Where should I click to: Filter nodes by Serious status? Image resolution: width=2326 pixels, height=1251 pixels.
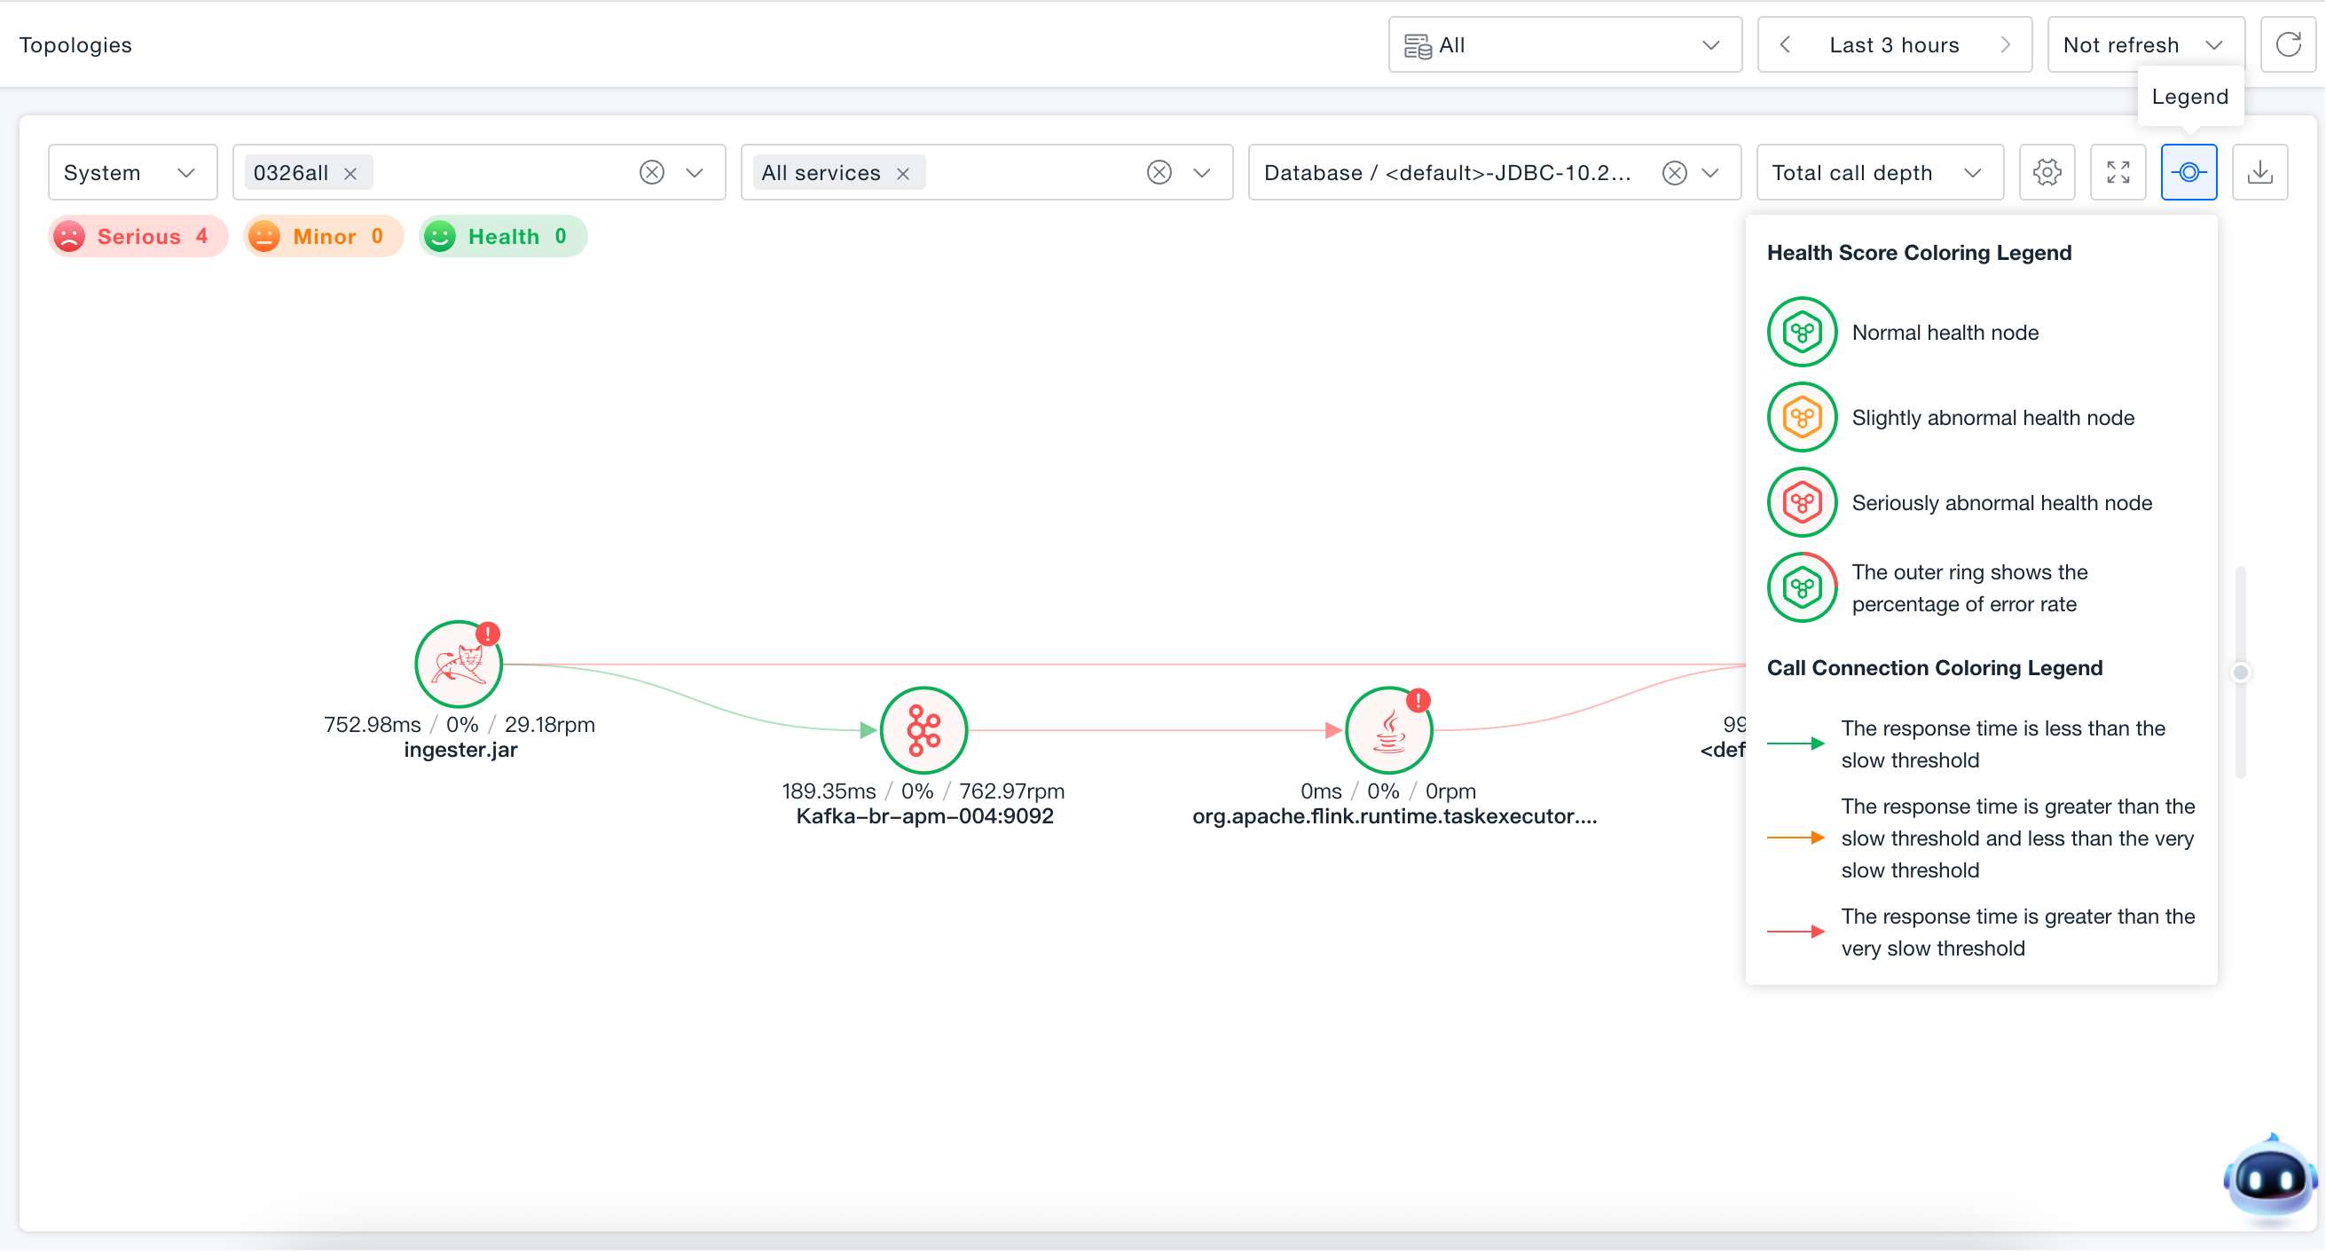pos(138,237)
